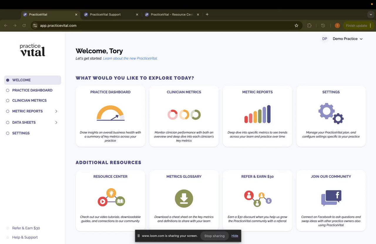Close the PracticeVital Resource Center tab
Image resolution: width=376 pixels, height=244 pixels.
(198, 14)
